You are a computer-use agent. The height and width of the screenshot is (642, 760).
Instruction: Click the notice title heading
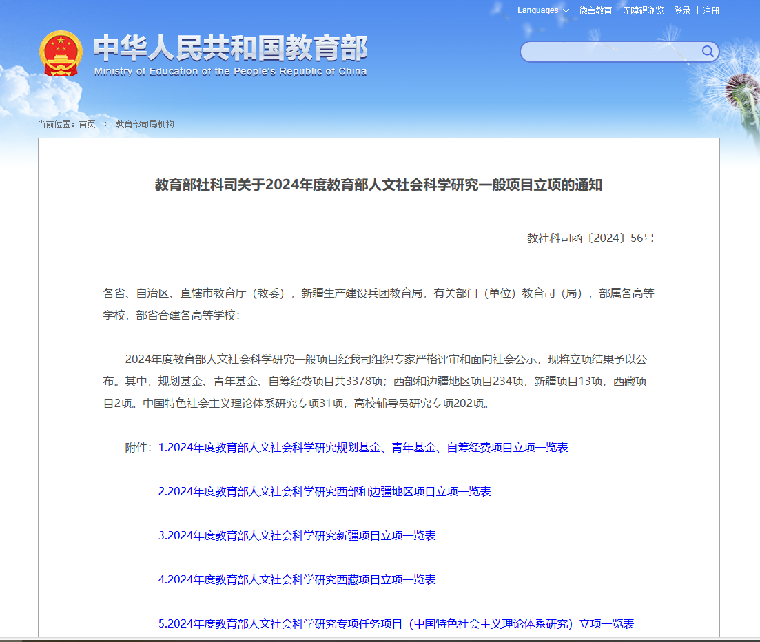(378, 185)
